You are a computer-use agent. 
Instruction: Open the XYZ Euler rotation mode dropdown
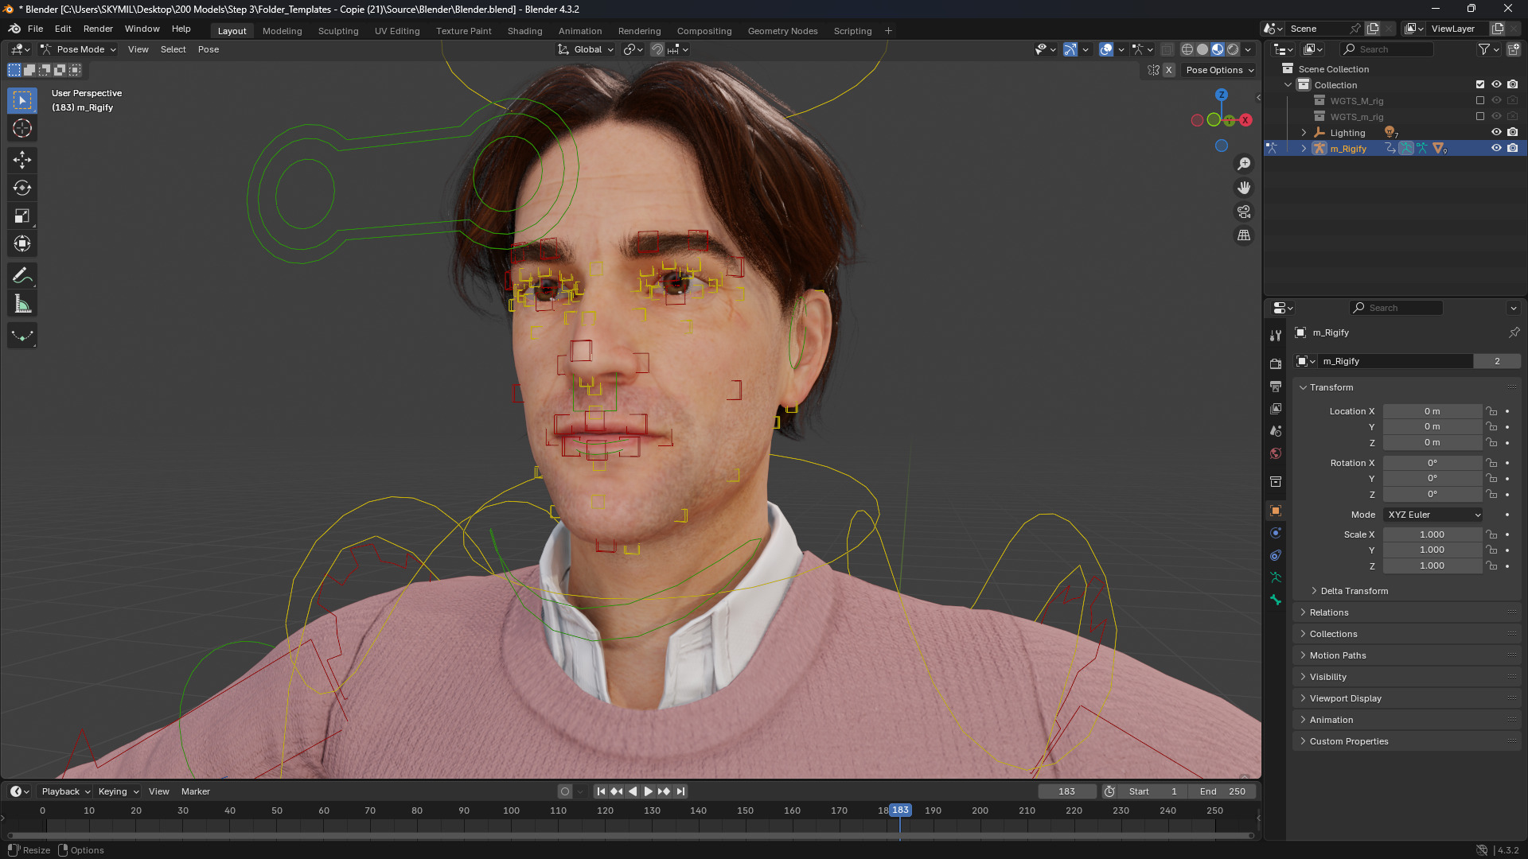1433,515
